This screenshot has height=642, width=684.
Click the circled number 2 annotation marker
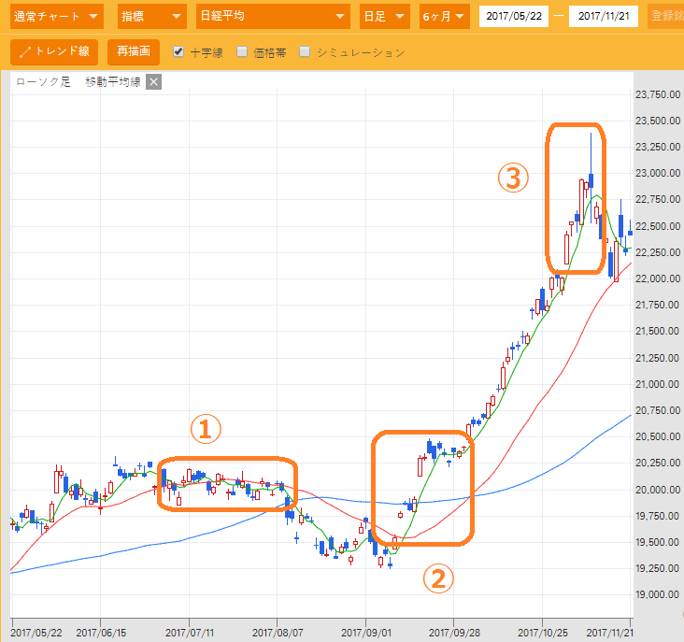pyautogui.click(x=440, y=578)
